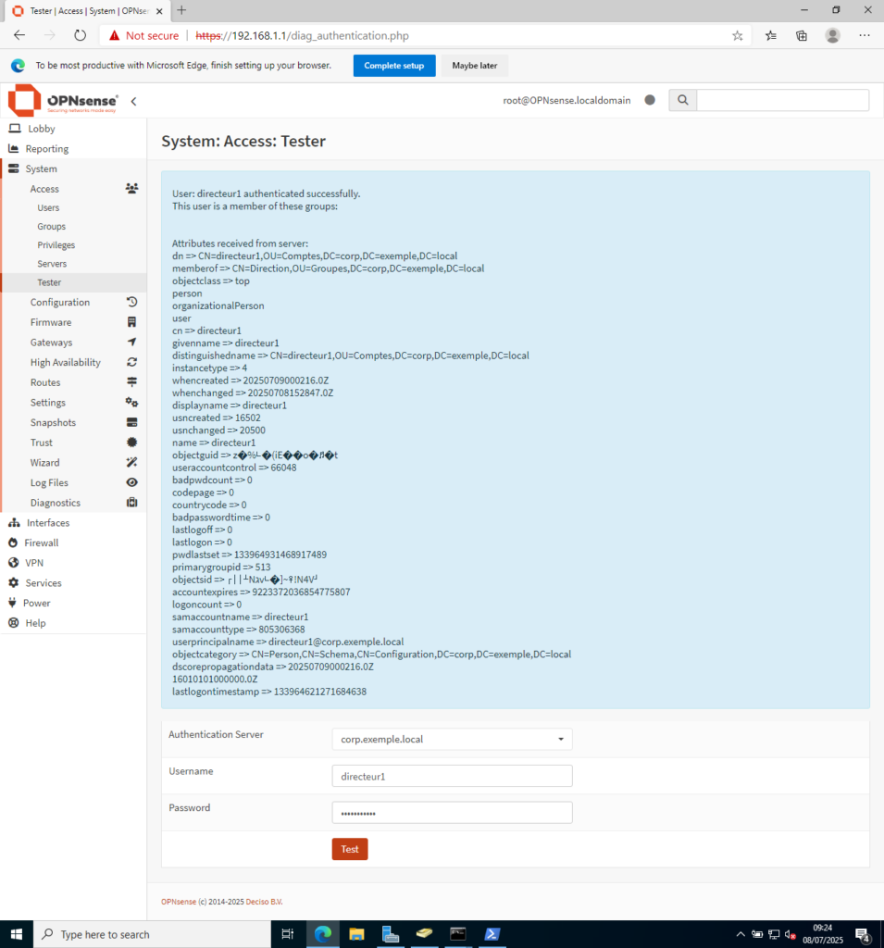
Task: Click Complete setup button
Action: 394,66
